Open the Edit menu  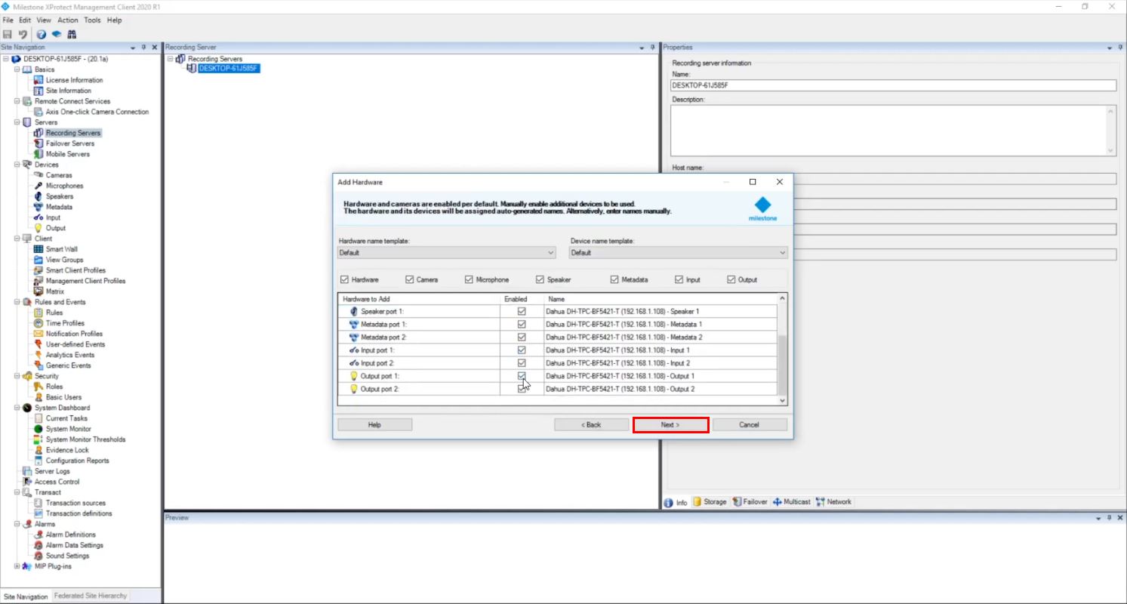(x=25, y=20)
